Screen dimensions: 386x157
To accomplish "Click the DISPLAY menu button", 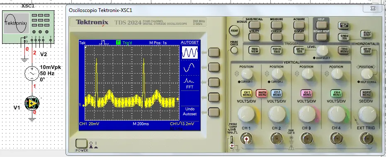I will (x=299, y=37).
